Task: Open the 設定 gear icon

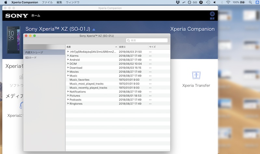Action: point(212,14)
